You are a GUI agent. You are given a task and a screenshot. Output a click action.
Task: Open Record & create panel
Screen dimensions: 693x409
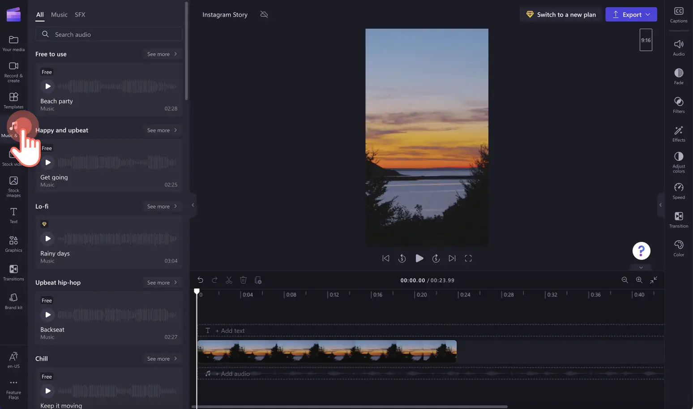13,71
